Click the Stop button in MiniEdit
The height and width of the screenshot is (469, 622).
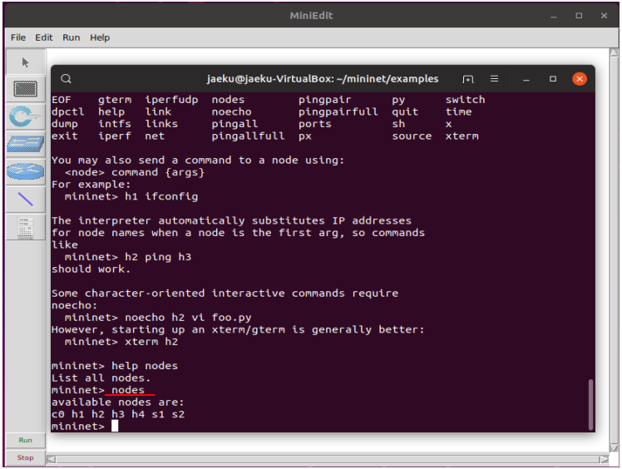(x=26, y=457)
